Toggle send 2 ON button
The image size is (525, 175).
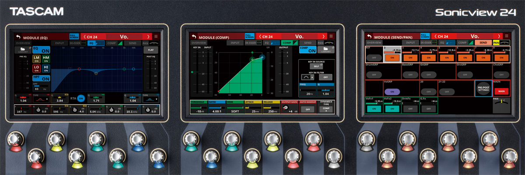tap(392, 58)
